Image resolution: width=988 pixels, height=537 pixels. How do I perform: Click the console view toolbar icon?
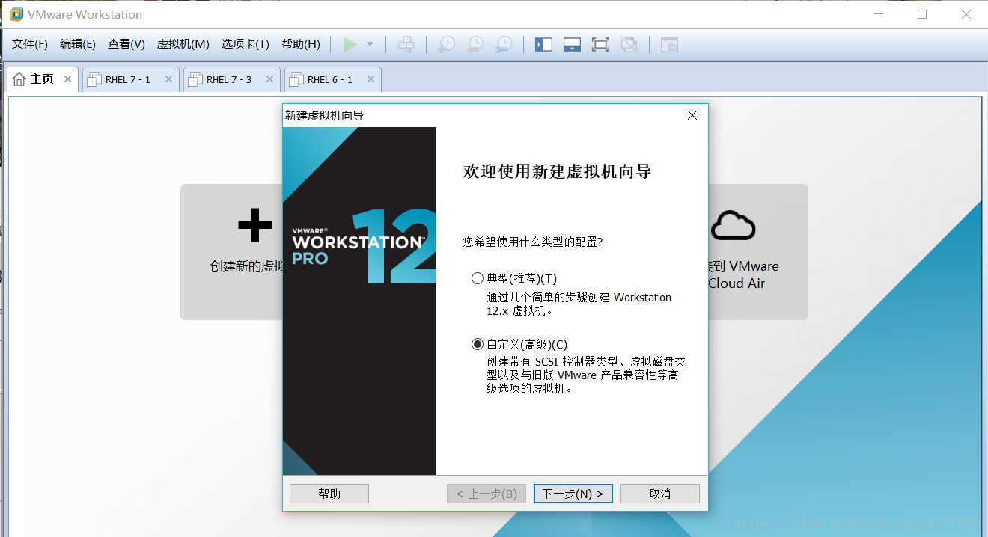[x=669, y=44]
